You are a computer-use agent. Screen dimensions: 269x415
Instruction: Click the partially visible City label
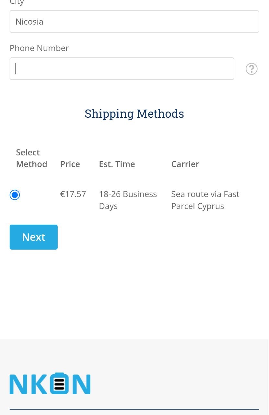click(x=17, y=2)
